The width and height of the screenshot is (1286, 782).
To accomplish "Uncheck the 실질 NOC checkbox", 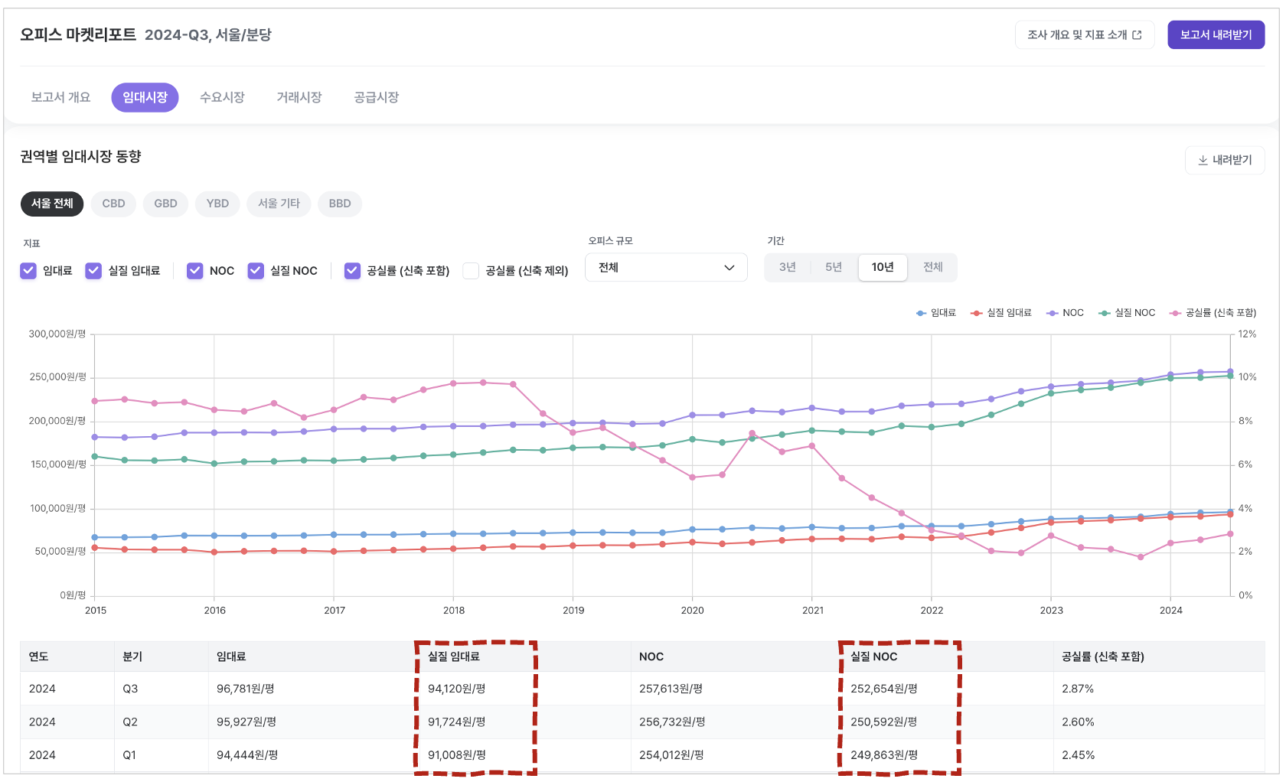I will pos(256,271).
